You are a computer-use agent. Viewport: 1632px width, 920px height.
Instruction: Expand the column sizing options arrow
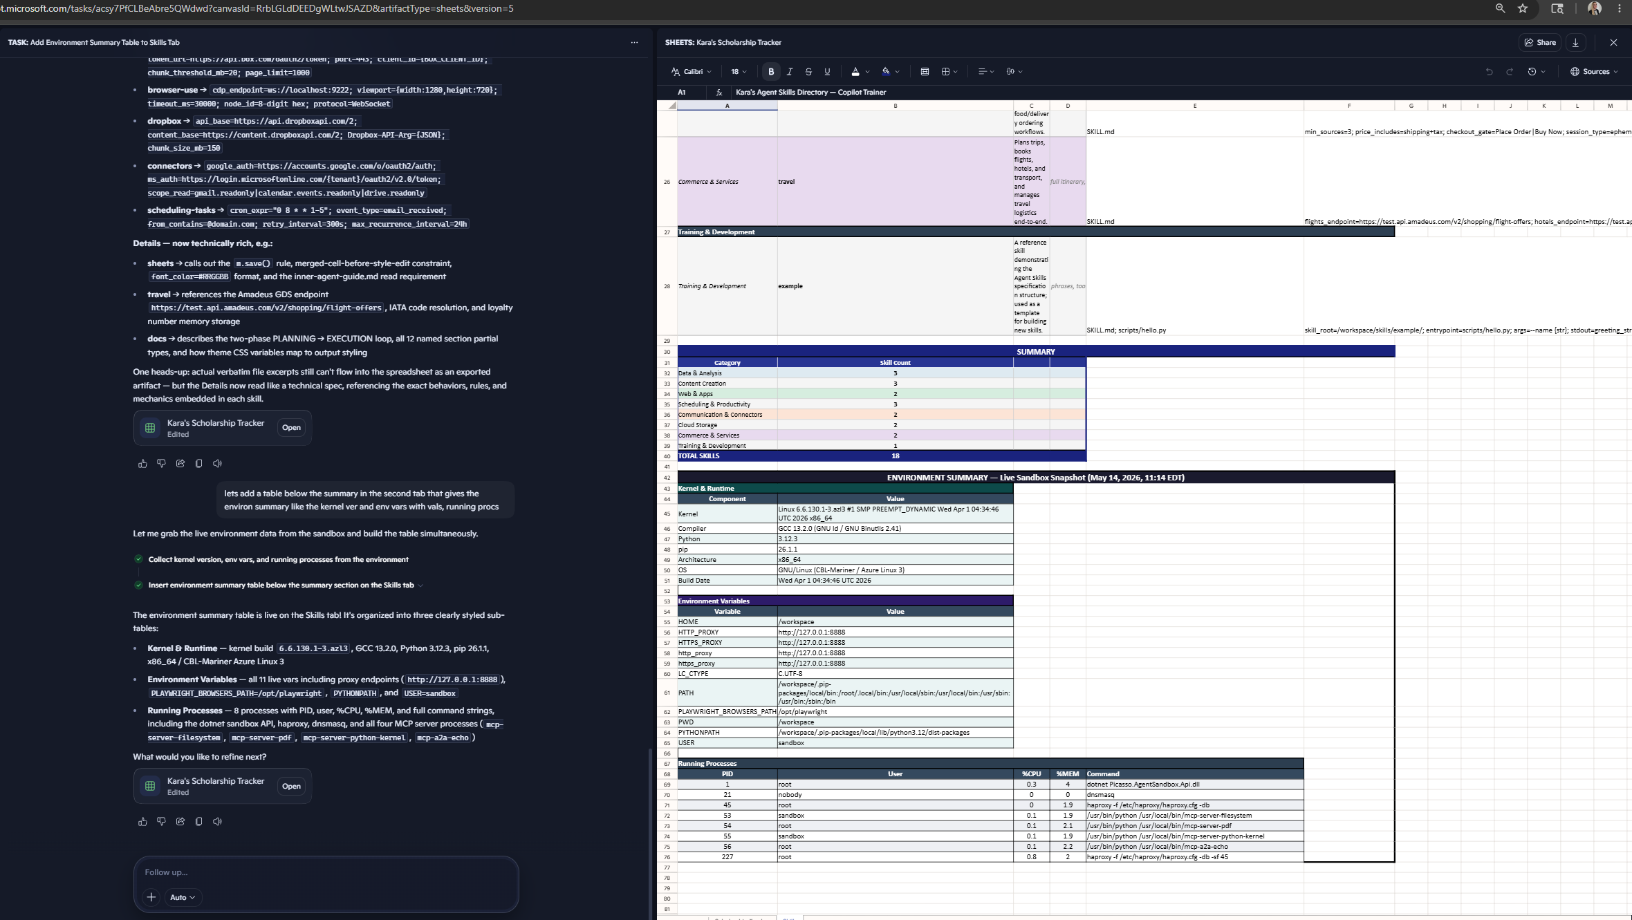pyautogui.click(x=1021, y=71)
